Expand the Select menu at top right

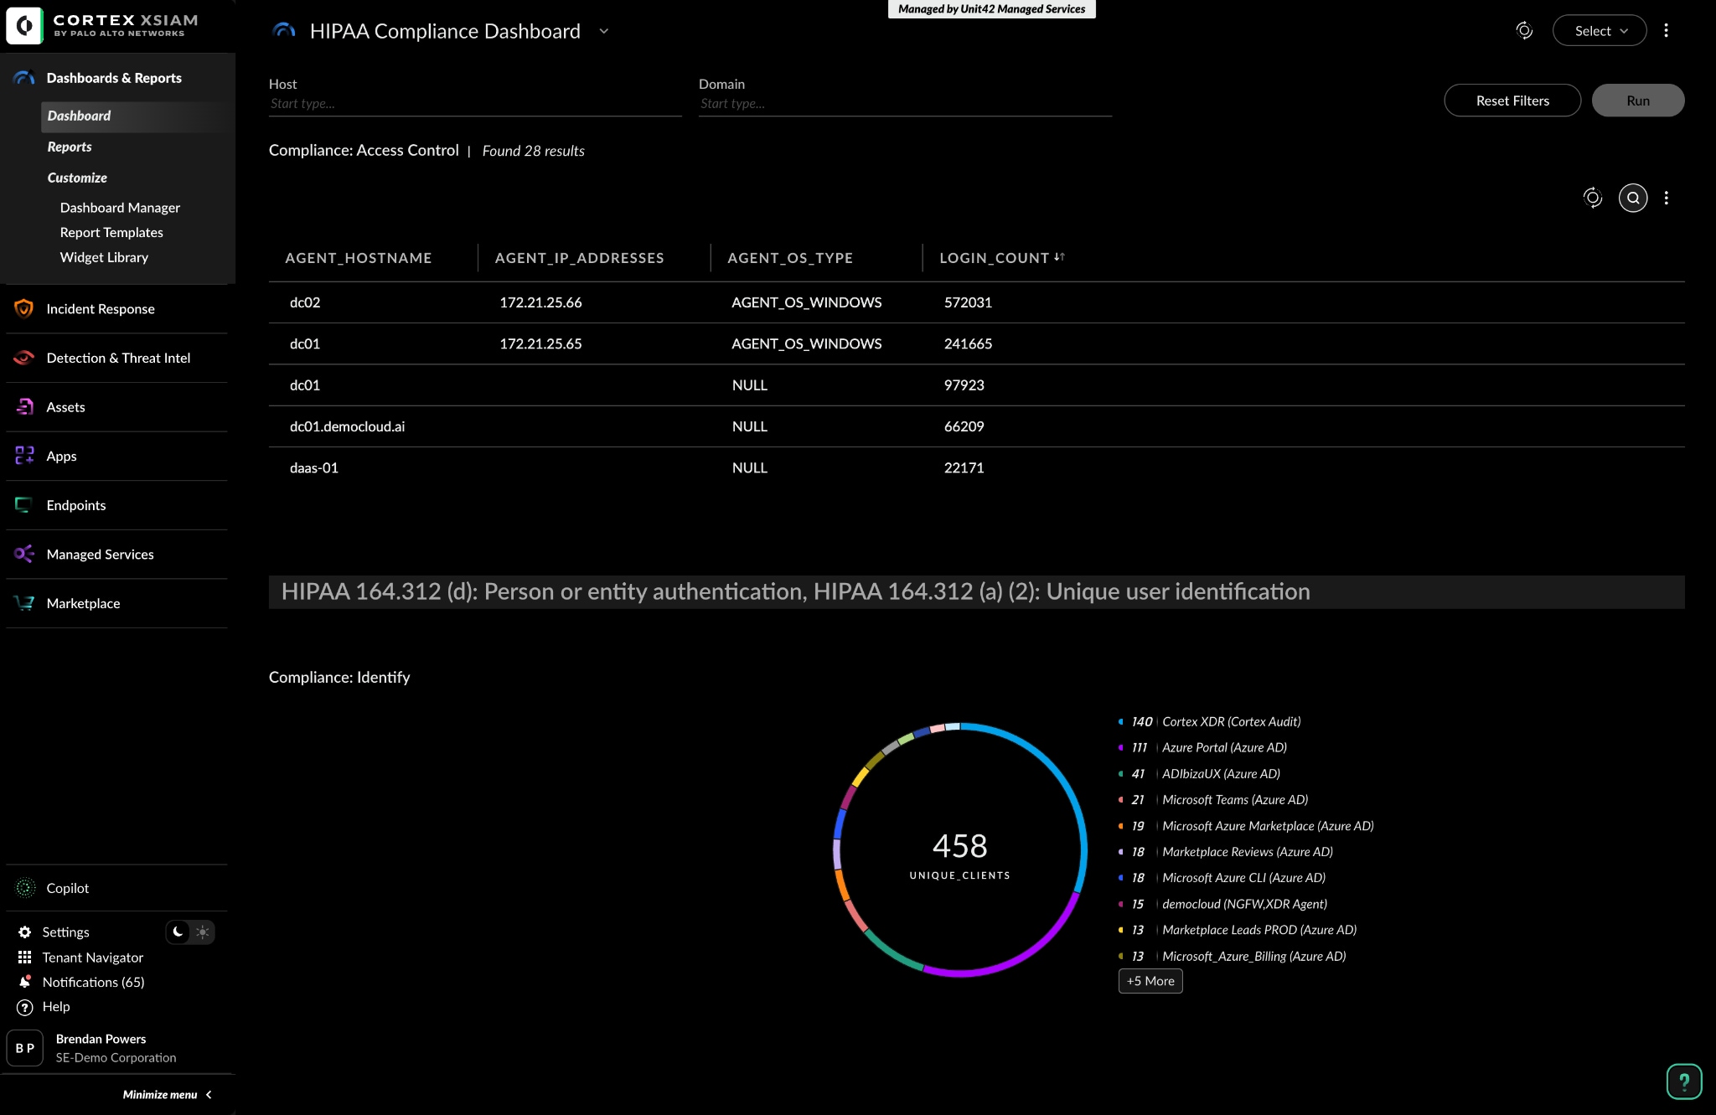point(1599,30)
